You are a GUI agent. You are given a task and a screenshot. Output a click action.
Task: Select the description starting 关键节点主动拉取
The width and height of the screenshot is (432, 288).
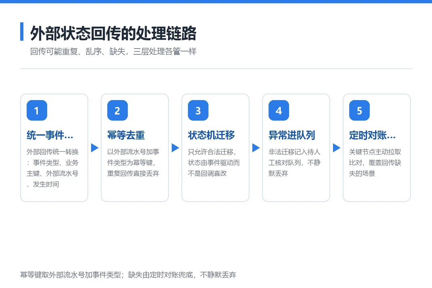click(x=375, y=163)
